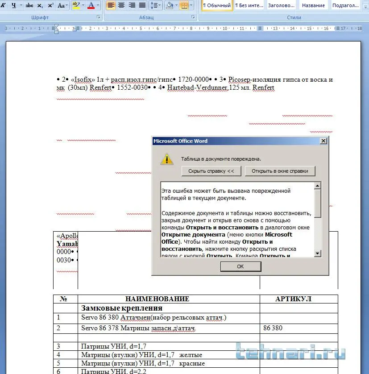The image size is (369, 374).
Task: Click help text scrollbar thumb
Action: coord(318,204)
